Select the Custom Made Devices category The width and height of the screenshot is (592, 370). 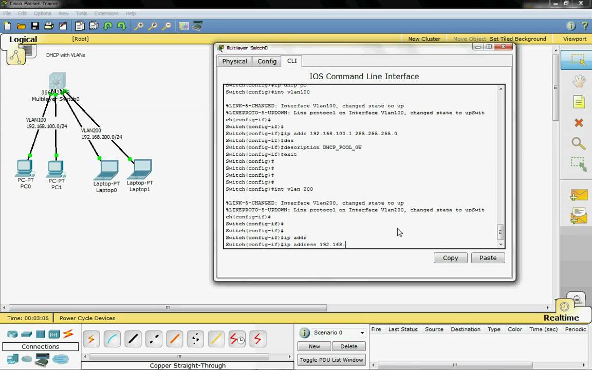coord(42,359)
